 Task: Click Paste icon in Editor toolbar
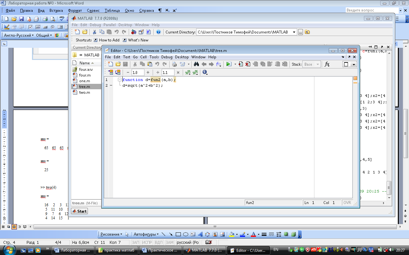[150, 64]
